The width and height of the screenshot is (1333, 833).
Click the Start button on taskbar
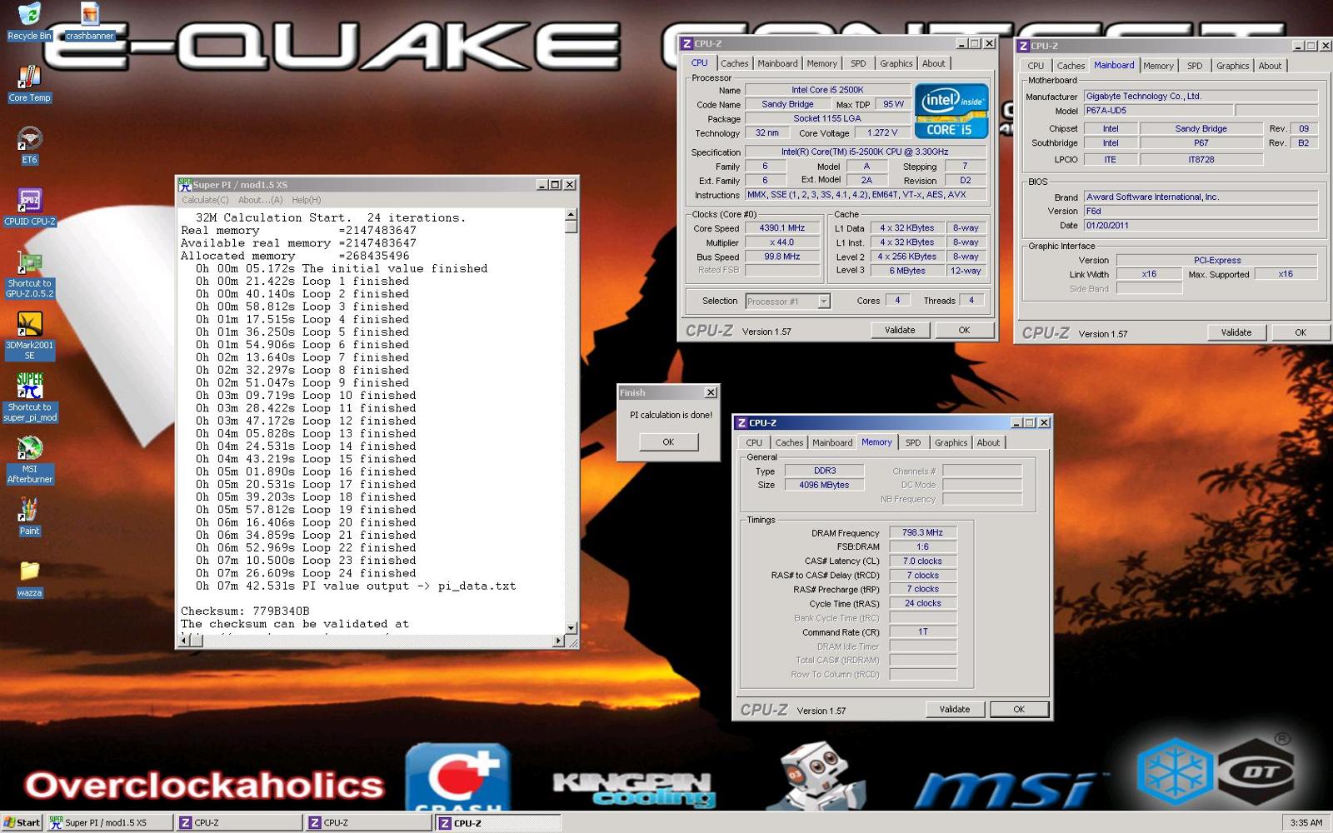(22, 822)
